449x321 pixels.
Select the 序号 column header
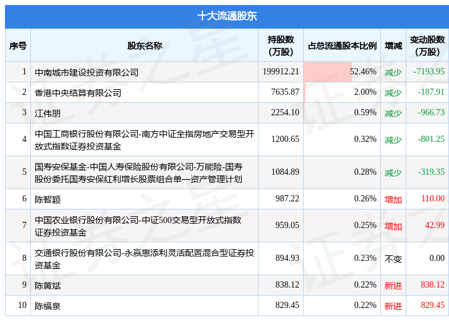click(18, 46)
